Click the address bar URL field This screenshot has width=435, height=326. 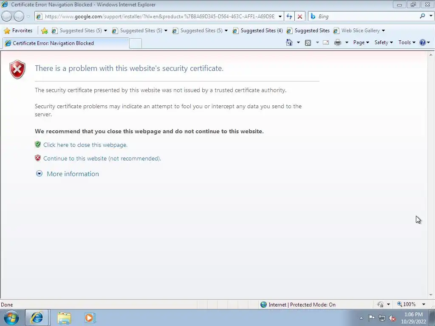pos(160,17)
